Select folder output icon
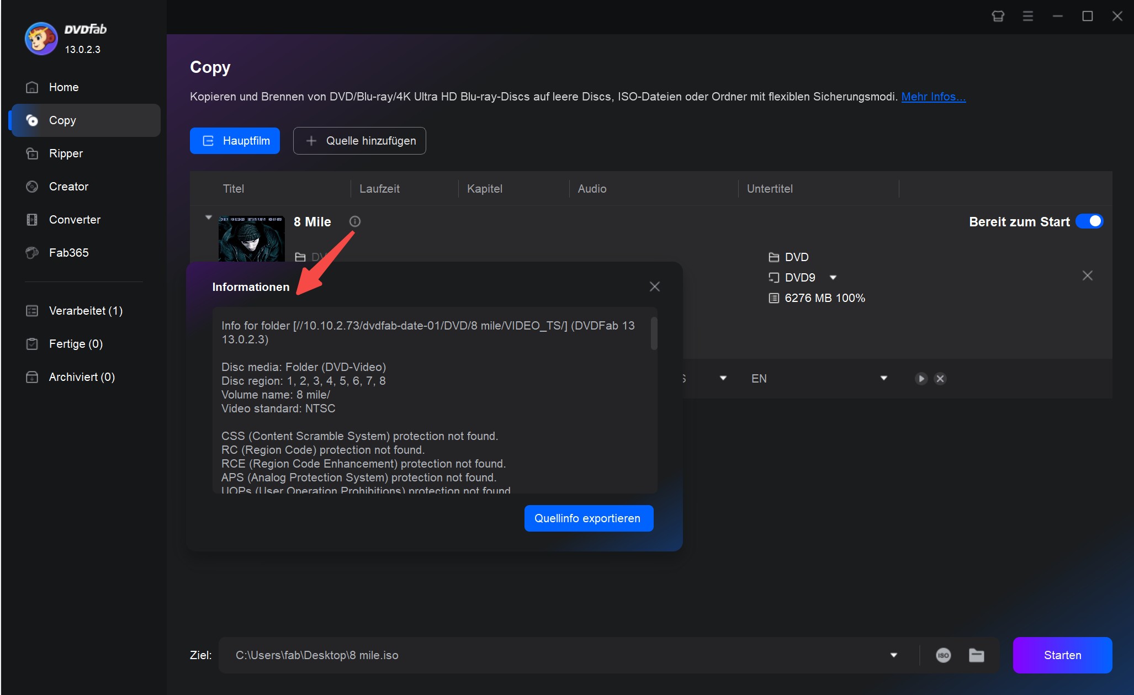Viewport: 1134px width, 695px height. [x=977, y=655]
